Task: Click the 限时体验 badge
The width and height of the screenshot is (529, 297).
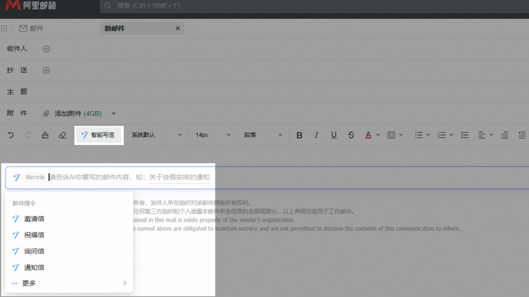Action: click(35, 177)
